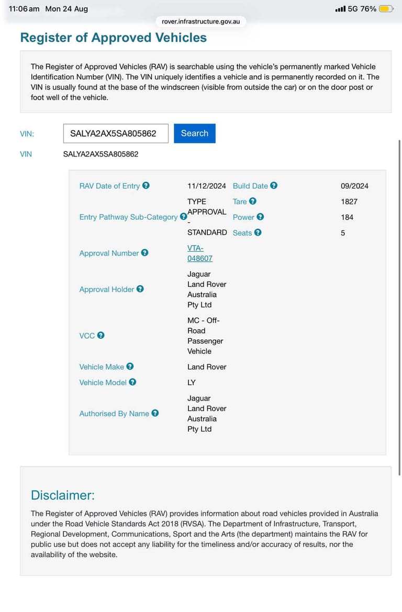The width and height of the screenshot is (402, 612).
Task: Grab the page scrollbar
Action: (x=399, y=307)
